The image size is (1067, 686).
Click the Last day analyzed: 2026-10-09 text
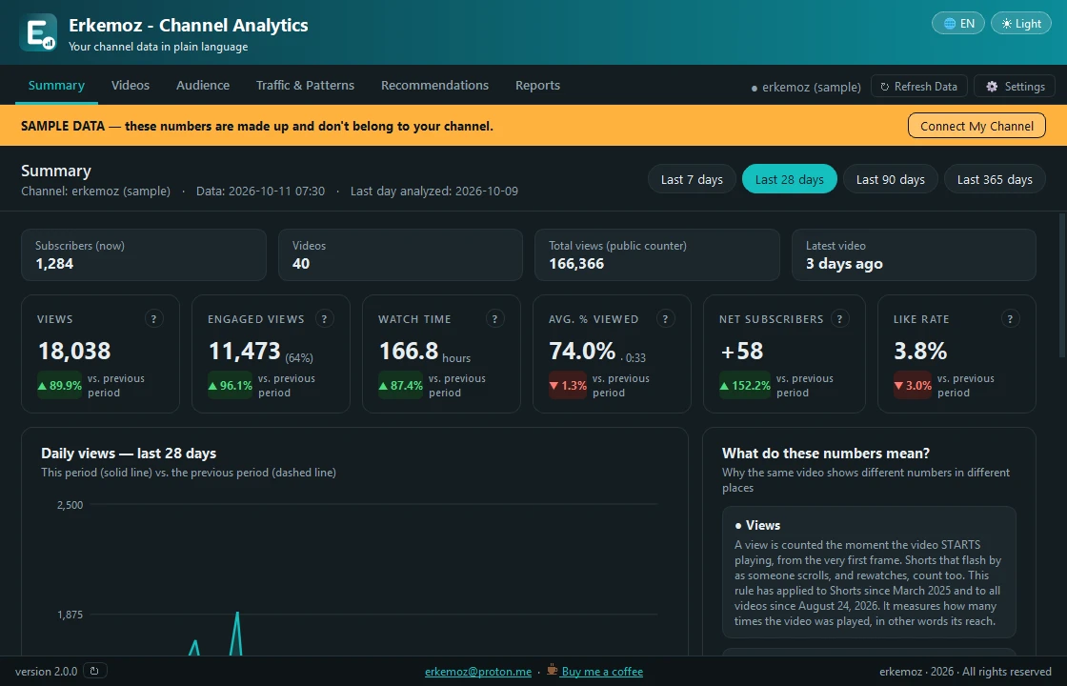click(434, 192)
